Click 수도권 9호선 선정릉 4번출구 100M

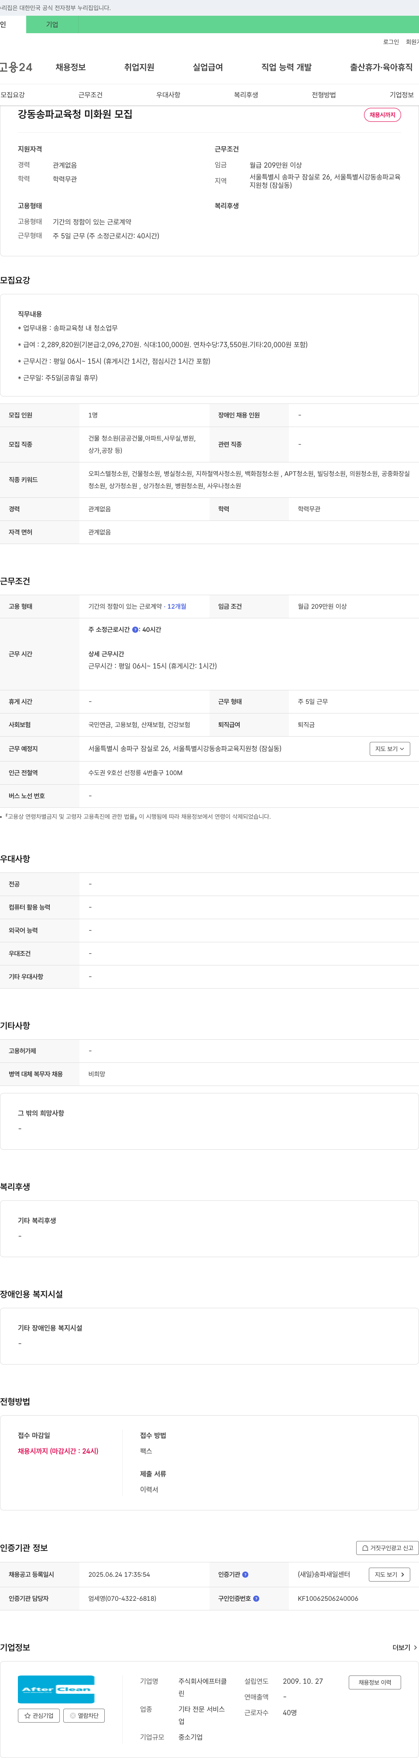coord(135,772)
